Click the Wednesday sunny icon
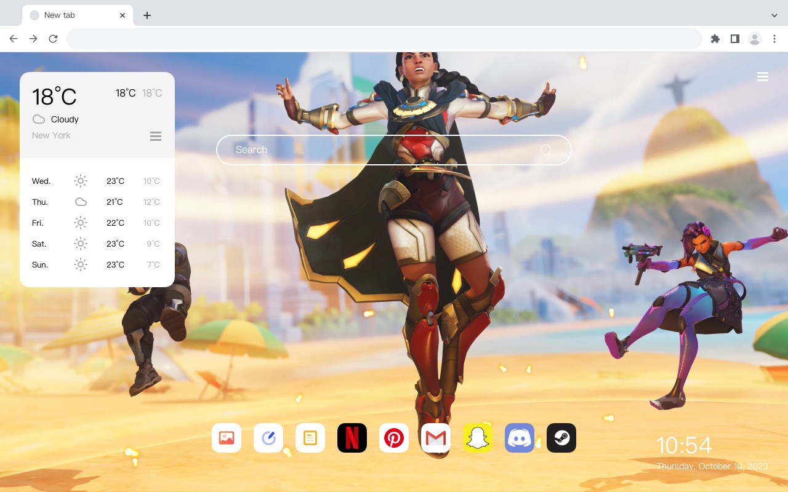Viewport: 788px width, 492px height. click(x=81, y=181)
